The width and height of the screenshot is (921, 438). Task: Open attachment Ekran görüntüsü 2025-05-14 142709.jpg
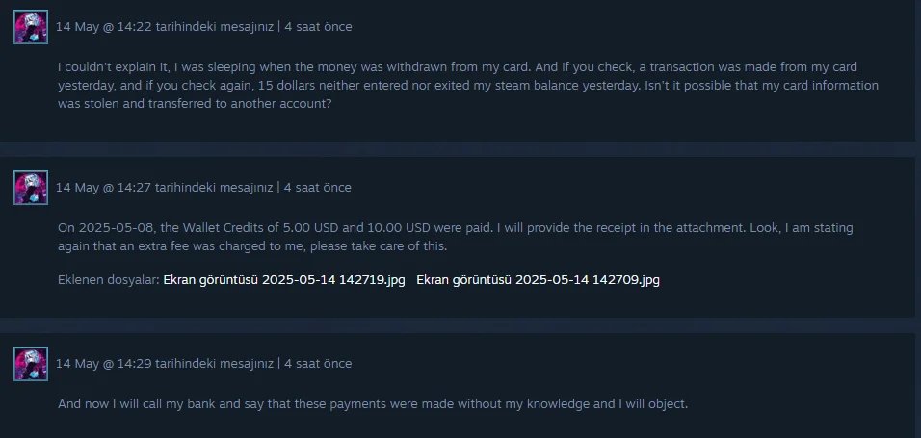[538, 280]
